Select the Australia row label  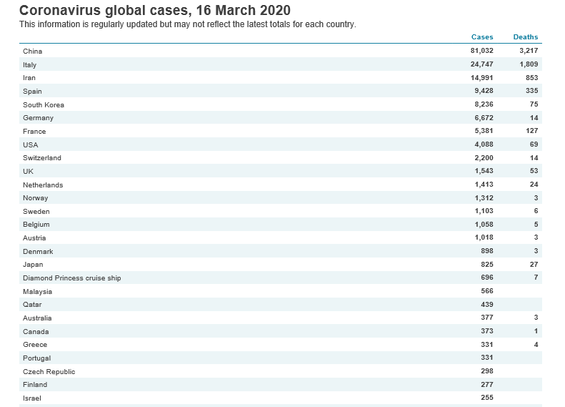pyautogui.click(x=37, y=318)
